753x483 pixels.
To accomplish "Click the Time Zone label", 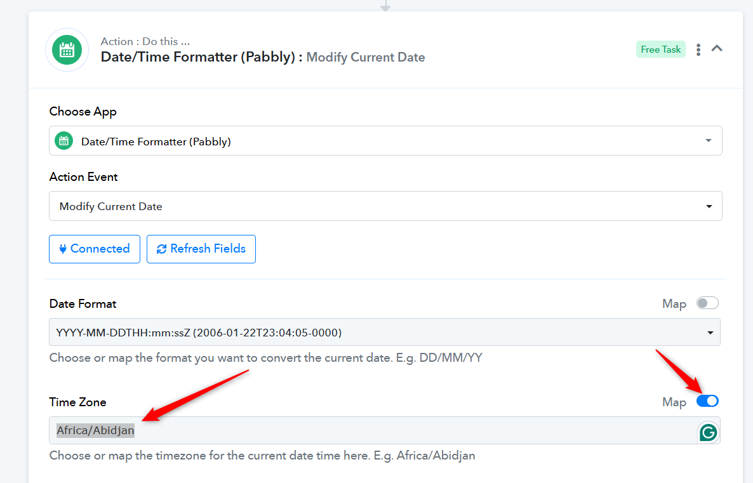I will (77, 402).
